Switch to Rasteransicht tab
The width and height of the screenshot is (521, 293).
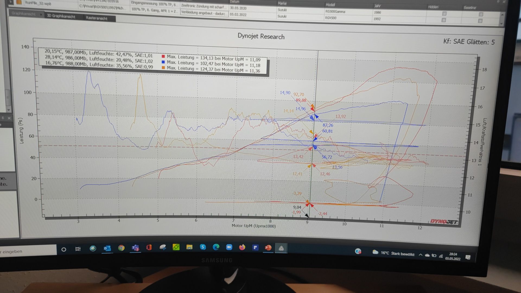point(97,18)
